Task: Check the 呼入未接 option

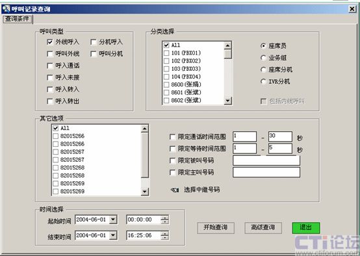Action: (50, 77)
